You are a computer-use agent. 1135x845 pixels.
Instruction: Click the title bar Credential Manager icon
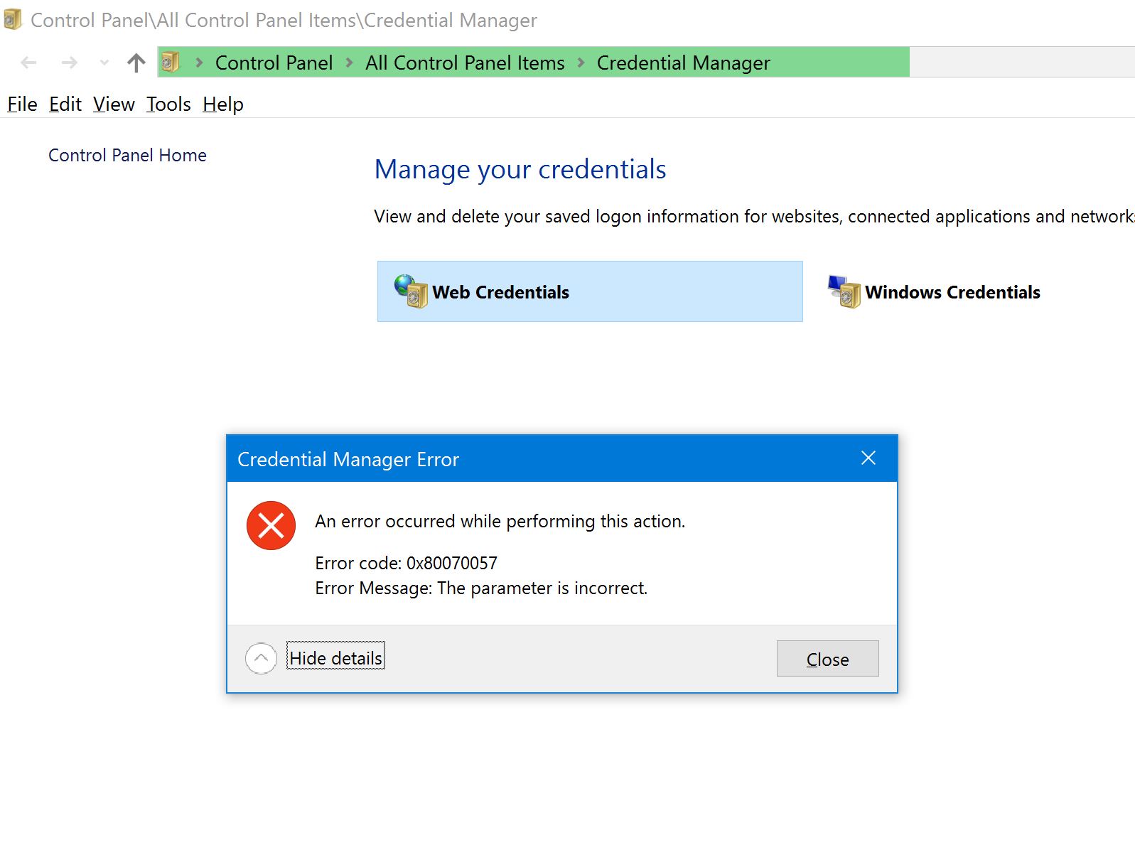13,20
